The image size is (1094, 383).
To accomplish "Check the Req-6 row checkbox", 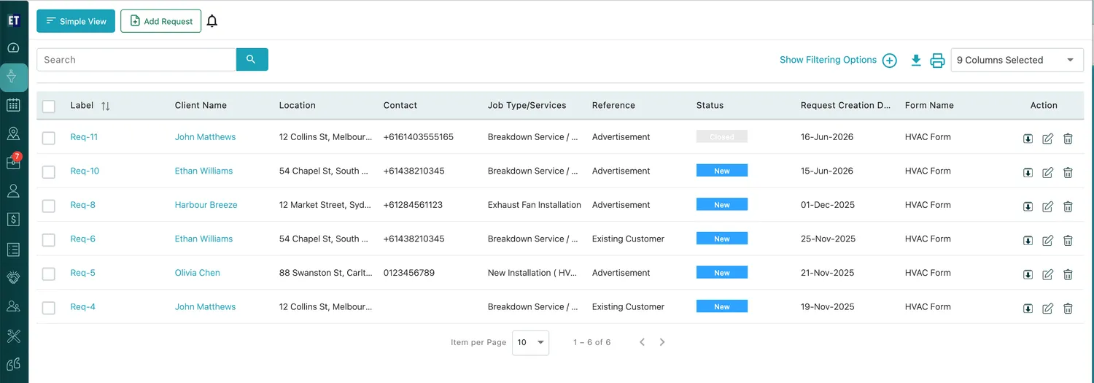I will [x=49, y=240].
